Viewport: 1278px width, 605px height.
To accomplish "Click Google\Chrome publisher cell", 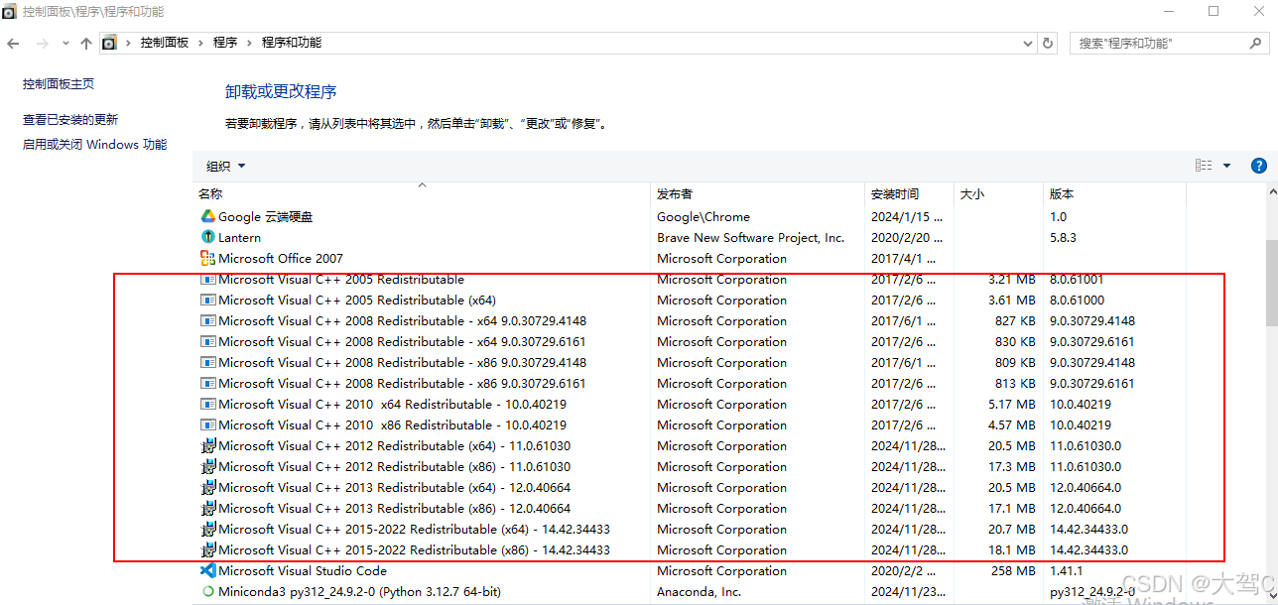I will point(703,216).
